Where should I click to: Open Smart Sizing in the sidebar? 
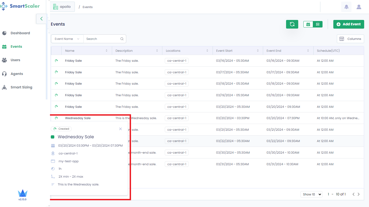[x=21, y=87]
